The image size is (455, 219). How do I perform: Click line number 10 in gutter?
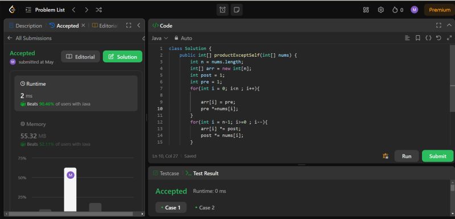160,109
